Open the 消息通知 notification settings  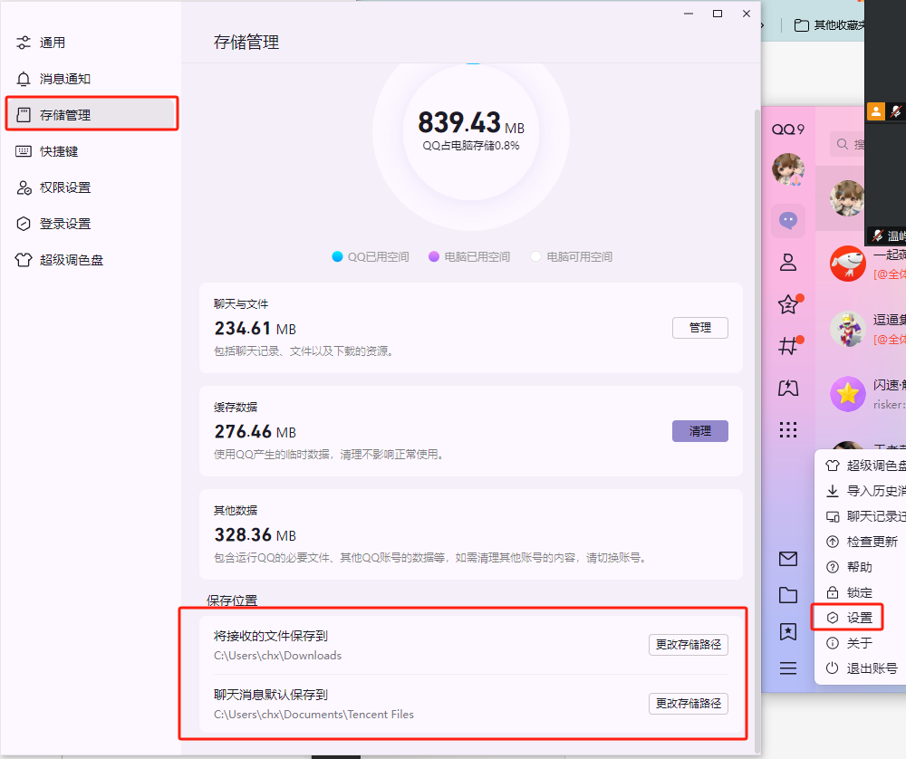tap(92, 79)
